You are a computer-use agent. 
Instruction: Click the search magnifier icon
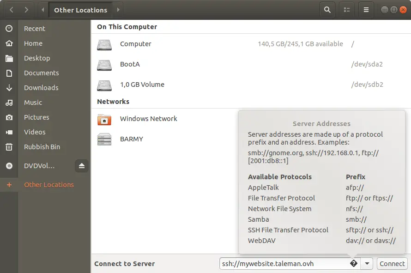(327, 10)
